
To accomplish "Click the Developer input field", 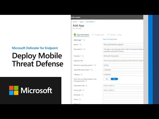I will 123,95.
